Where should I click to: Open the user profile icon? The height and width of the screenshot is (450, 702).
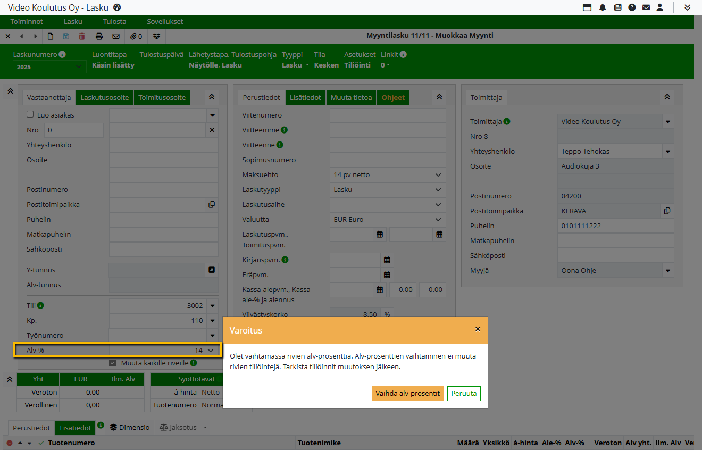[x=660, y=7]
